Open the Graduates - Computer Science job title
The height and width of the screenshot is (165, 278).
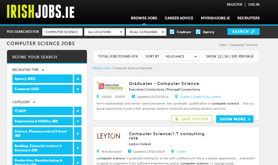[164, 83]
